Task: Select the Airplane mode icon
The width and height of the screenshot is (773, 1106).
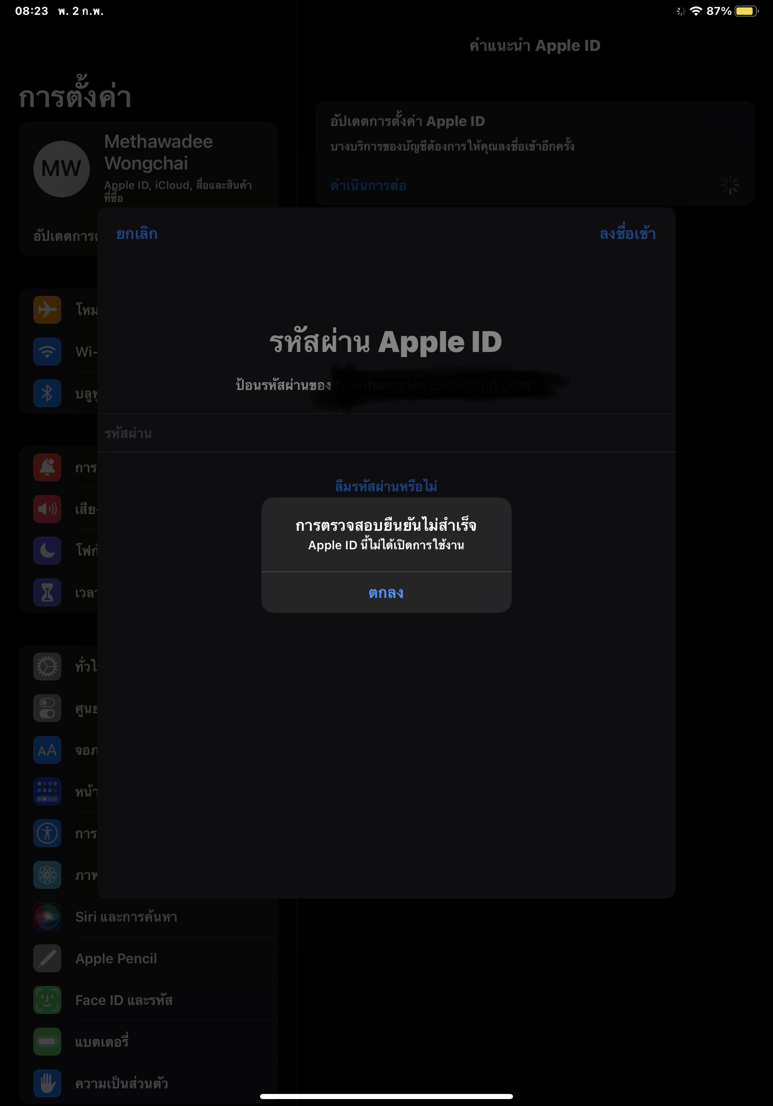Action: [x=47, y=309]
